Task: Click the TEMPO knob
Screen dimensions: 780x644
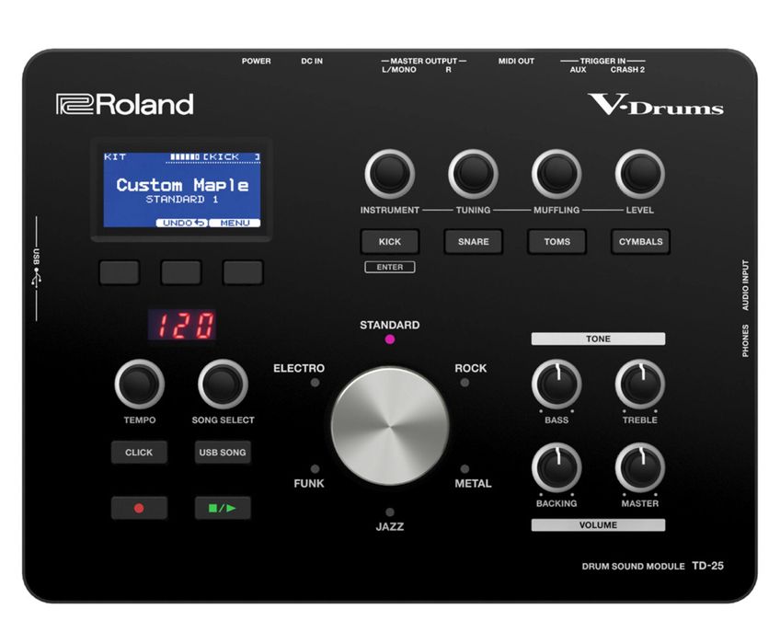Action: tap(139, 384)
